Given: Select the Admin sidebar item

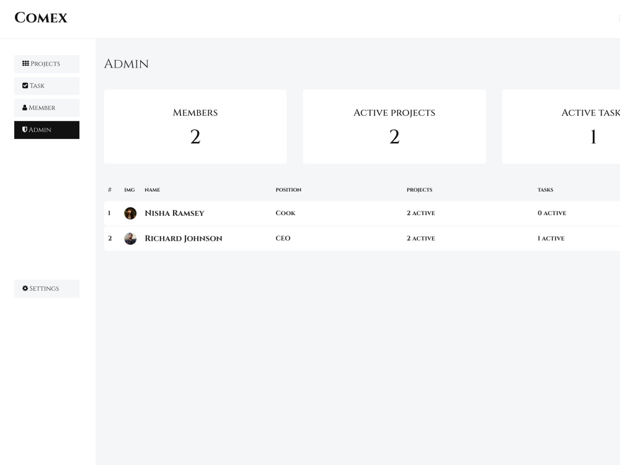Looking at the screenshot, I should pos(46,130).
